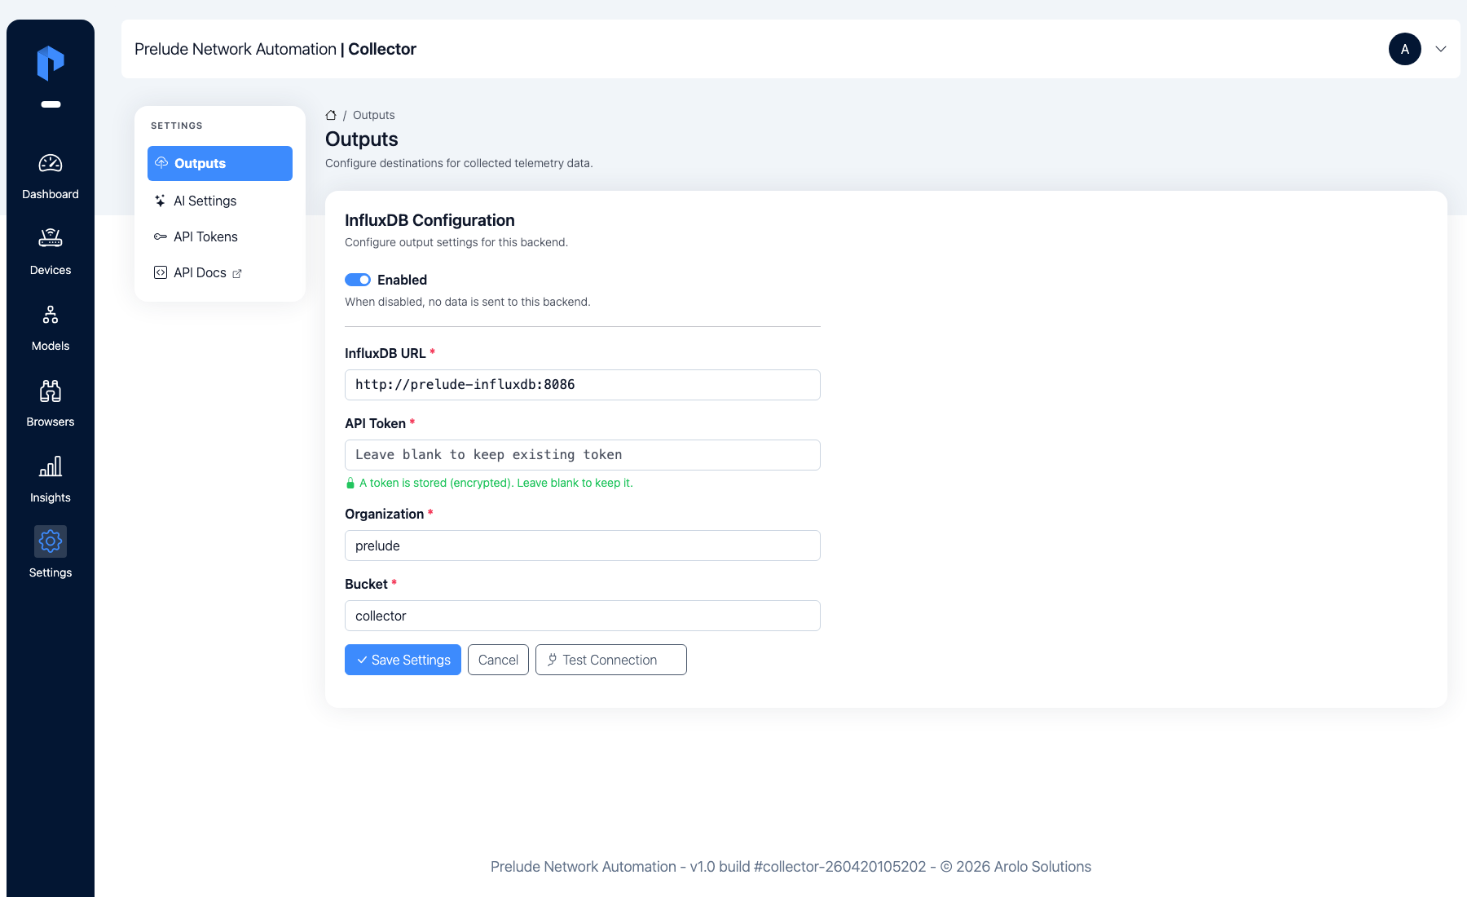Screen dimensions: 1467x897
Task: Click the Browsers label in sidebar
Action: [x=51, y=422]
